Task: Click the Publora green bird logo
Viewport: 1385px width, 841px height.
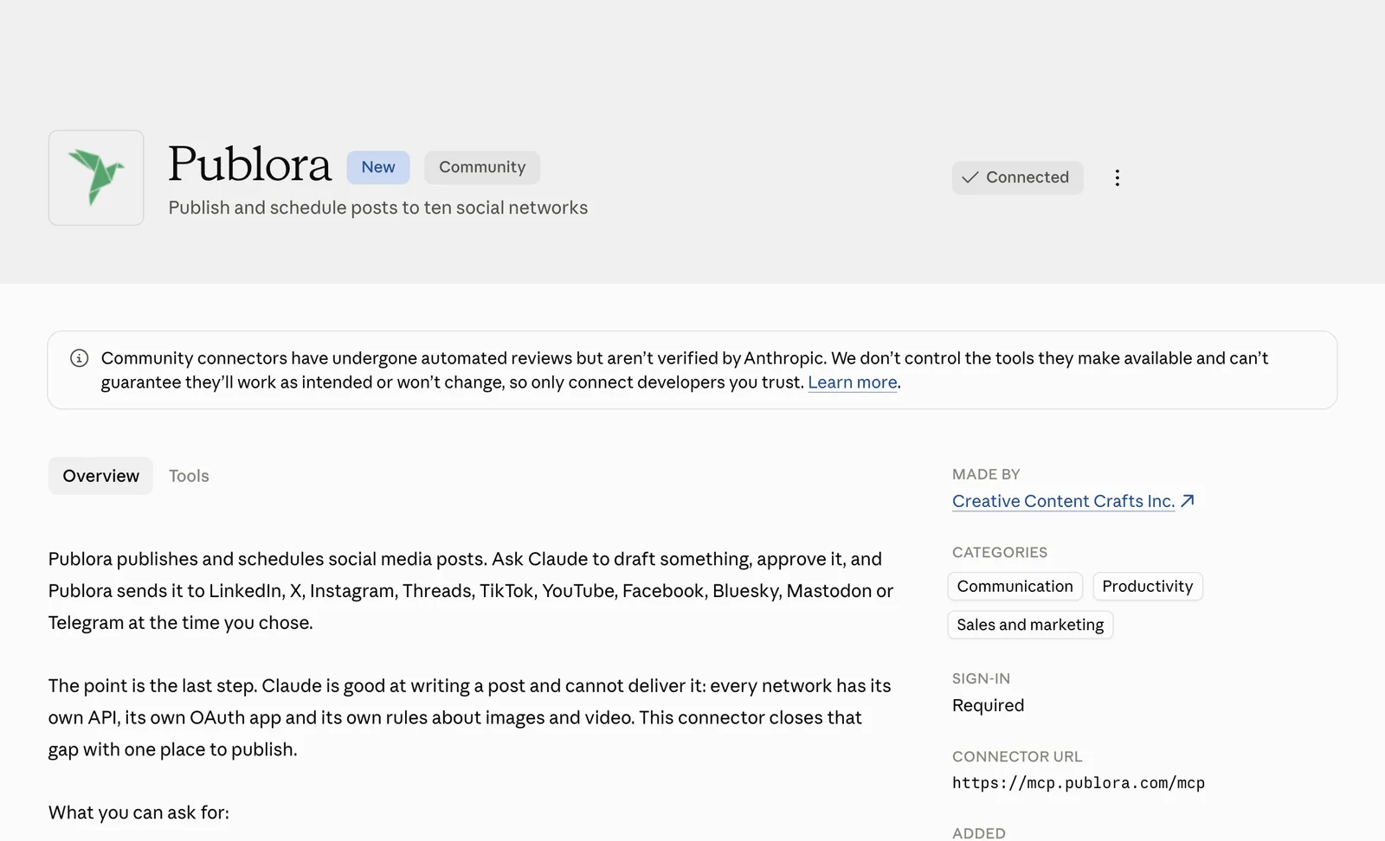Action: pyautogui.click(x=96, y=177)
